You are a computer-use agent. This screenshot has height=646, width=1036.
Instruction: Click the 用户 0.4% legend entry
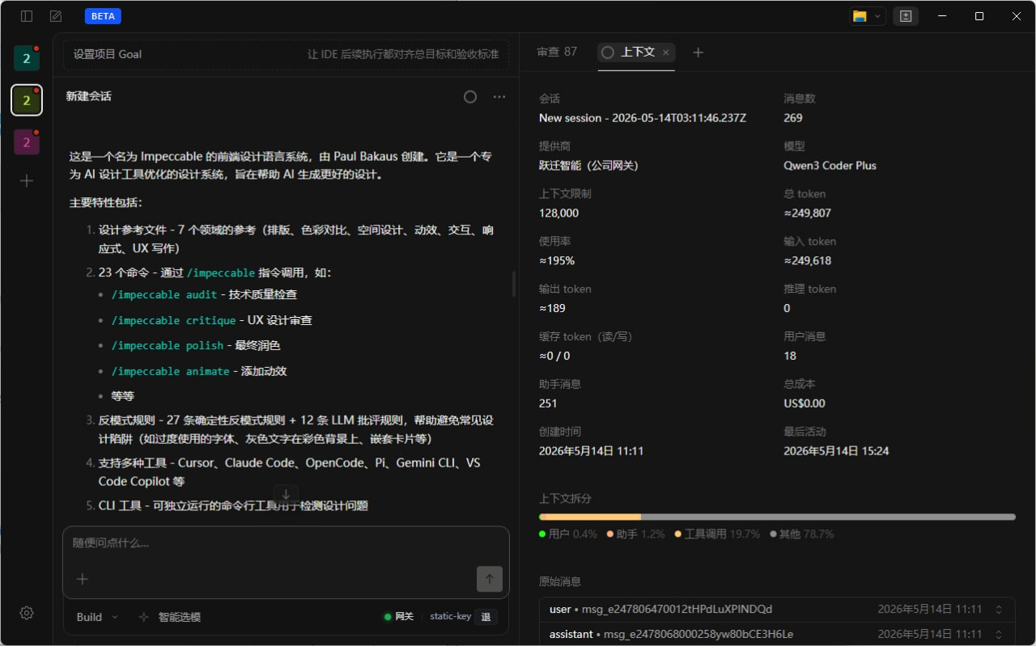(x=568, y=534)
